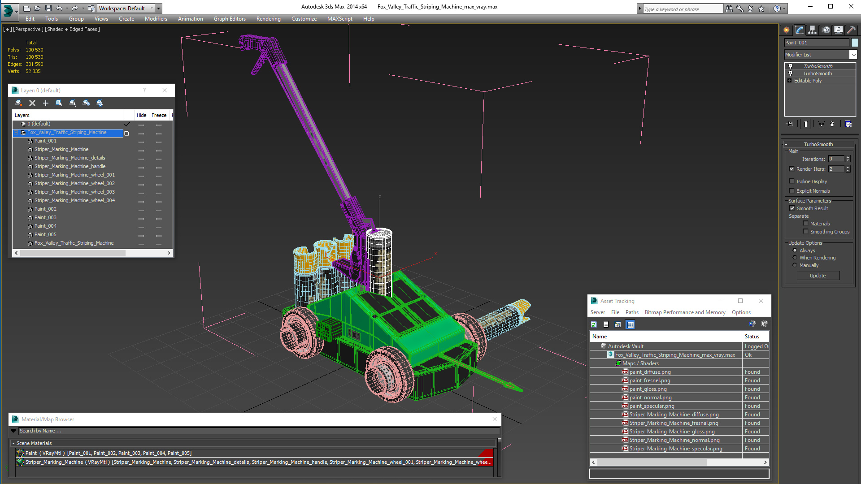Screen dimensions: 861x484
Task: Toggle visibility bulb of top italic TurboSmooth
Action: tap(791, 66)
